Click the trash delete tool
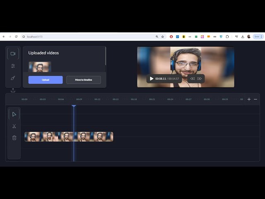This screenshot has width=265, height=199. [x=14, y=138]
